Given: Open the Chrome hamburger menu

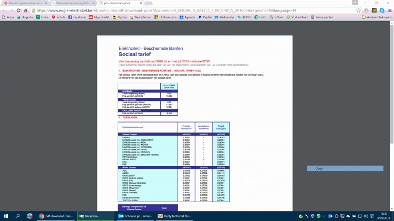Looking at the screenshot, I should pos(389,10).
